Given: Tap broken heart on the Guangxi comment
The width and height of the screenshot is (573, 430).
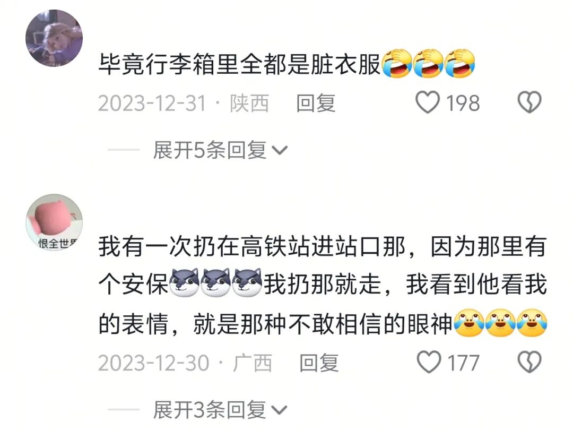Looking at the screenshot, I should tap(529, 362).
